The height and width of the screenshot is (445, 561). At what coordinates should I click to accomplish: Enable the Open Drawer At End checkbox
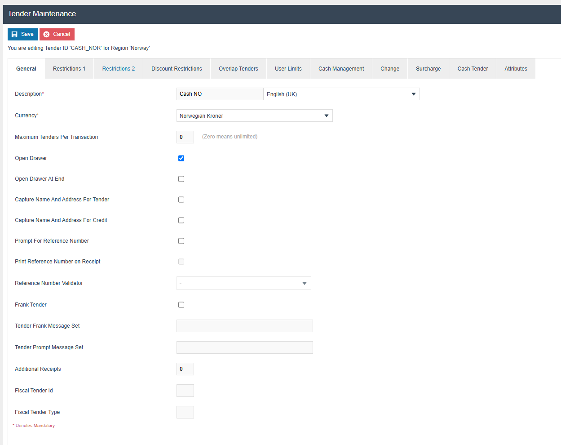click(x=181, y=179)
